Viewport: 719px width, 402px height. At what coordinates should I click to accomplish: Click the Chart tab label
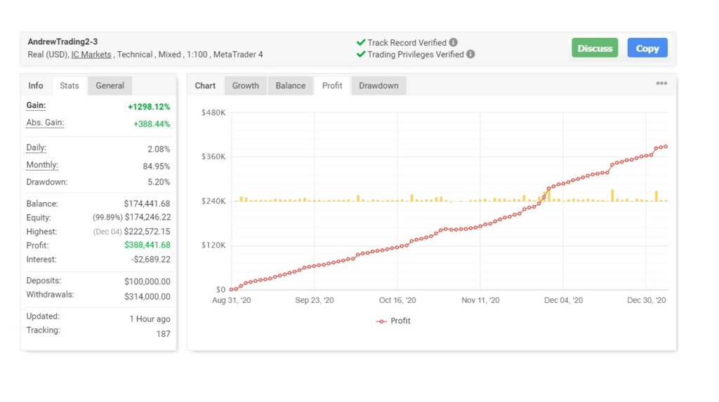coord(205,86)
